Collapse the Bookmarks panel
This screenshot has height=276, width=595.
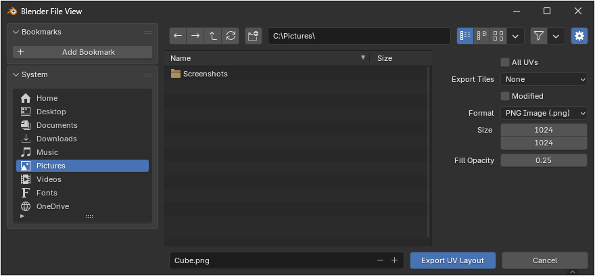16,32
